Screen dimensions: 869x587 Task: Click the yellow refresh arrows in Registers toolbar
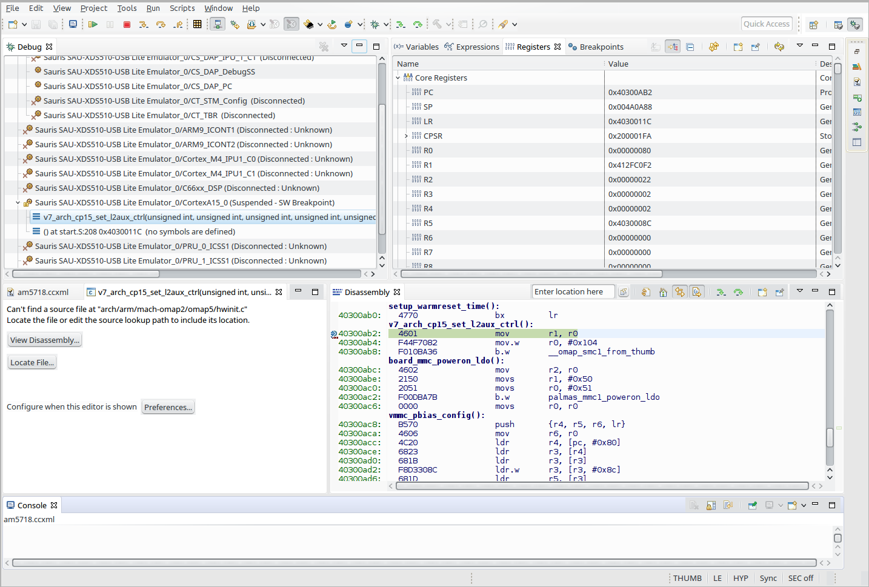(779, 47)
